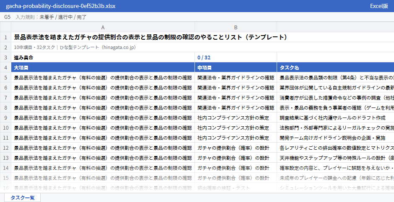Select task cell 業界団体が公開している自主規制ガイドライン
Viewport: 394px width, 202px height.
(x=335, y=88)
